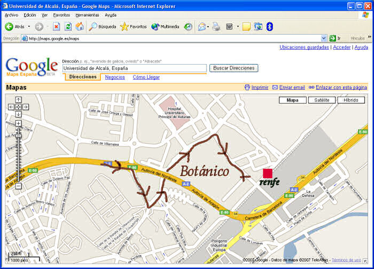This screenshot has width=374, height=269.
Task: Zoom out with the minus button
Action: (x=18, y=186)
